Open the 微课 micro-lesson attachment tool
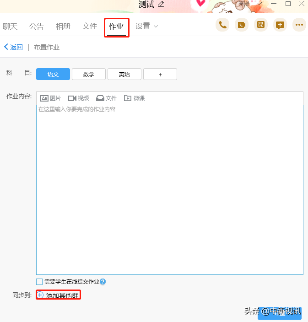This screenshot has height=322, width=308. pos(135,98)
